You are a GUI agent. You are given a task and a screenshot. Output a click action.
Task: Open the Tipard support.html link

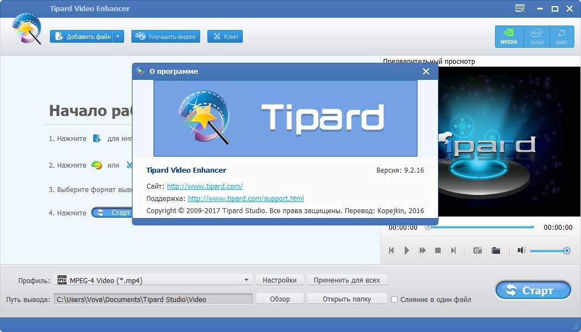coord(246,198)
